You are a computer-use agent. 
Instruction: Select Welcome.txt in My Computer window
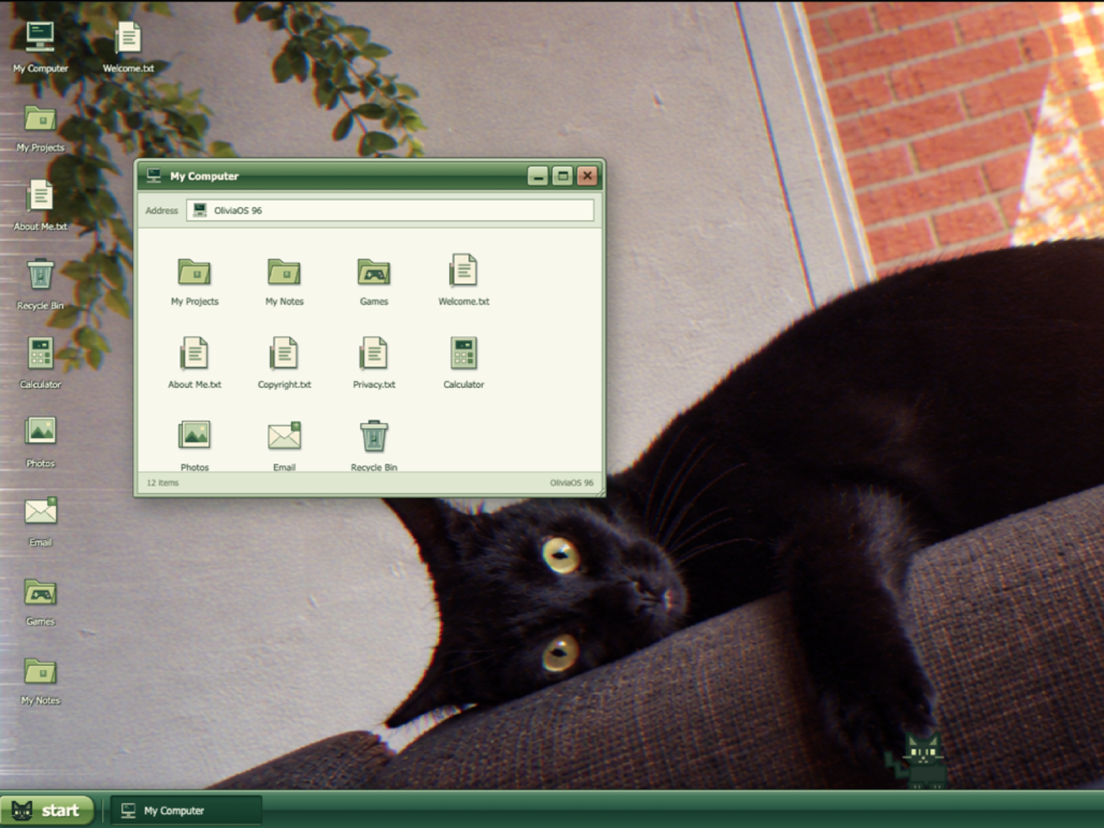click(464, 279)
